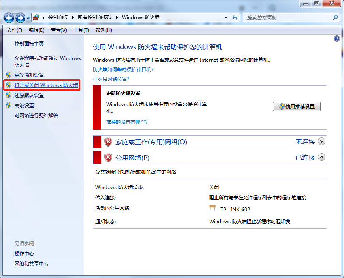Open address bar history dropdown arrow
Viewport: 344px width, 278px height.
(x=226, y=17)
